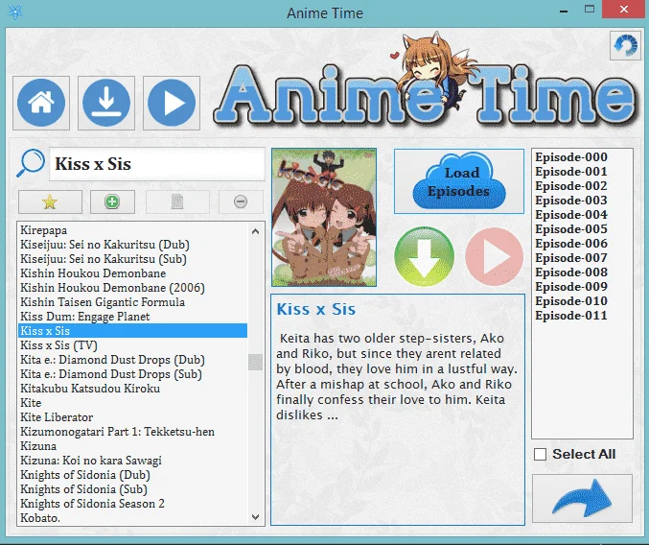
Task: Maximize the Anime Time window
Action: point(590,9)
